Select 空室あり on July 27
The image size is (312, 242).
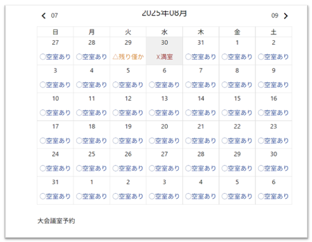click(x=55, y=57)
